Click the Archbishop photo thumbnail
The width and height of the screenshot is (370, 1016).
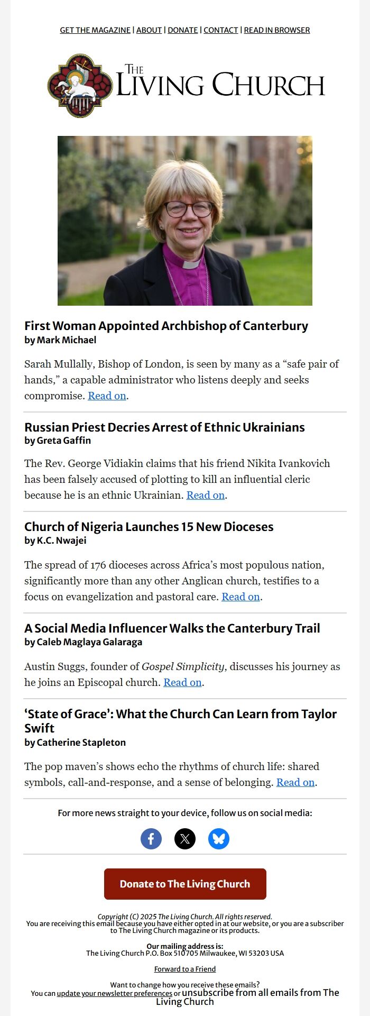[185, 221]
